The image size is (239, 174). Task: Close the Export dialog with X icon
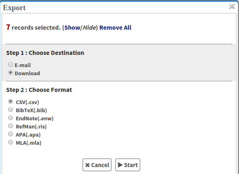click(x=232, y=7)
